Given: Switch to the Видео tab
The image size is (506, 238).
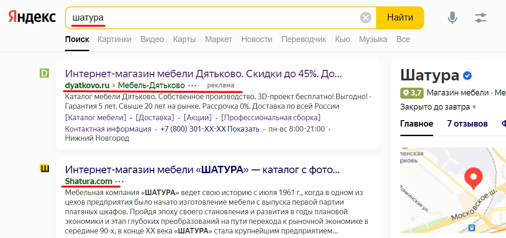Looking at the screenshot, I should pos(152,39).
